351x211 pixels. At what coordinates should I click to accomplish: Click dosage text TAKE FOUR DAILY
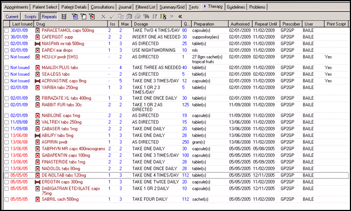150,199
